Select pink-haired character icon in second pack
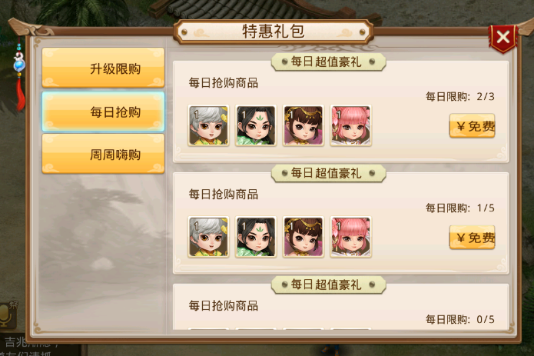The image size is (534, 356). 350,237
